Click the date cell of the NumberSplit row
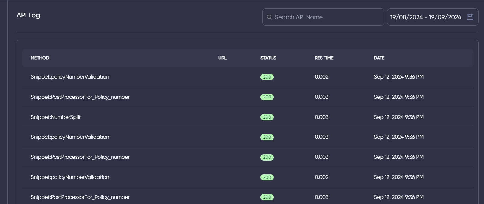Image resolution: width=484 pixels, height=204 pixels. click(x=399, y=117)
